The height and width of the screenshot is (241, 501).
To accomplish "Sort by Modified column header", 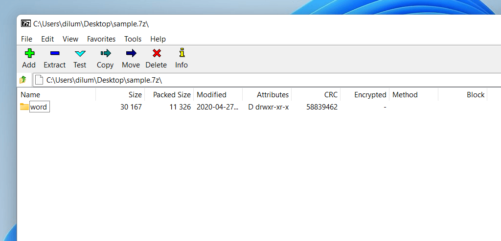I will pos(218,95).
